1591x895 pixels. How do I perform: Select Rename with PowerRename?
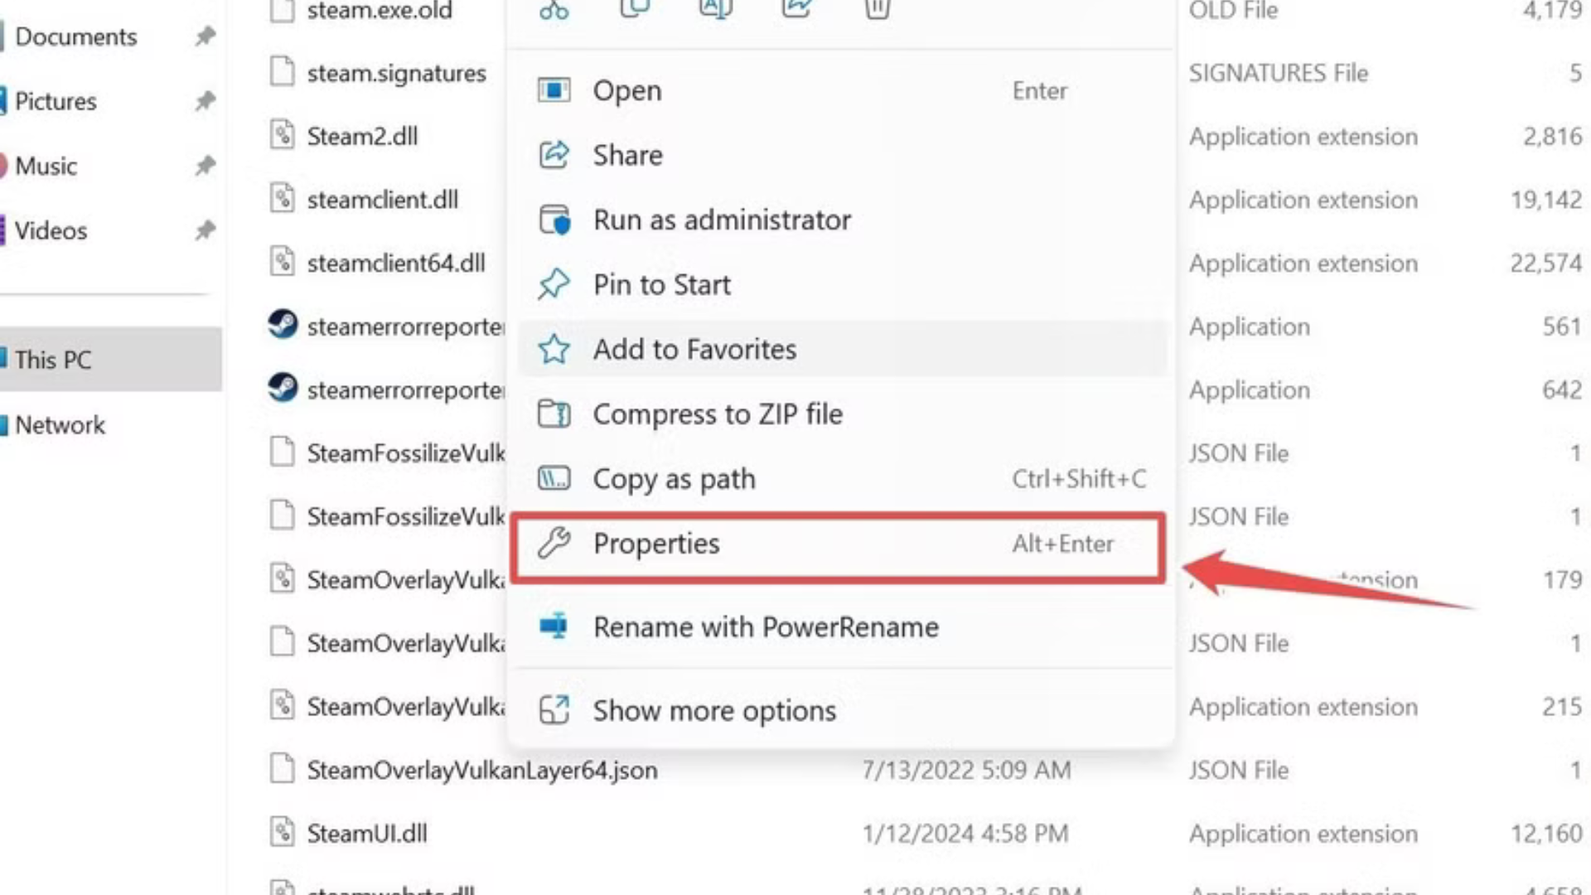point(765,627)
